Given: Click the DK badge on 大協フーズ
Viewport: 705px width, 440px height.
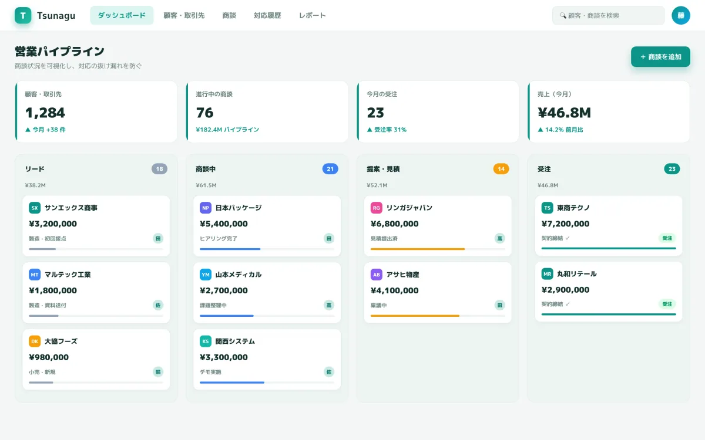Looking at the screenshot, I should coord(35,341).
